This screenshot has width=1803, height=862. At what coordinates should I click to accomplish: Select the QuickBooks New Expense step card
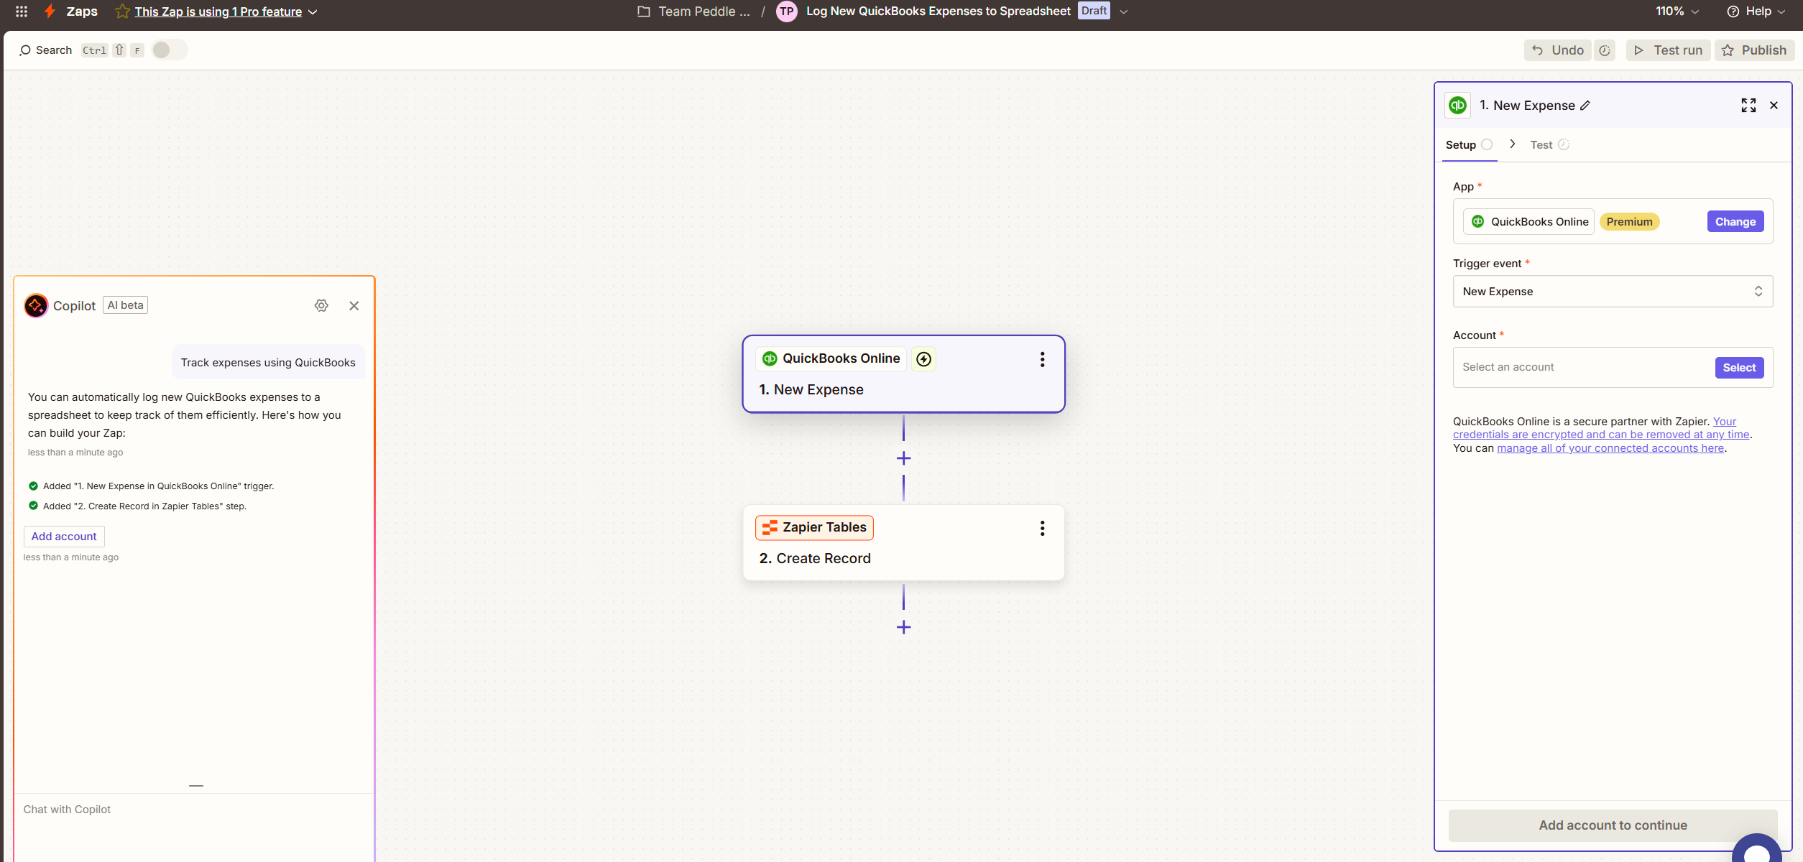[x=903, y=374]
